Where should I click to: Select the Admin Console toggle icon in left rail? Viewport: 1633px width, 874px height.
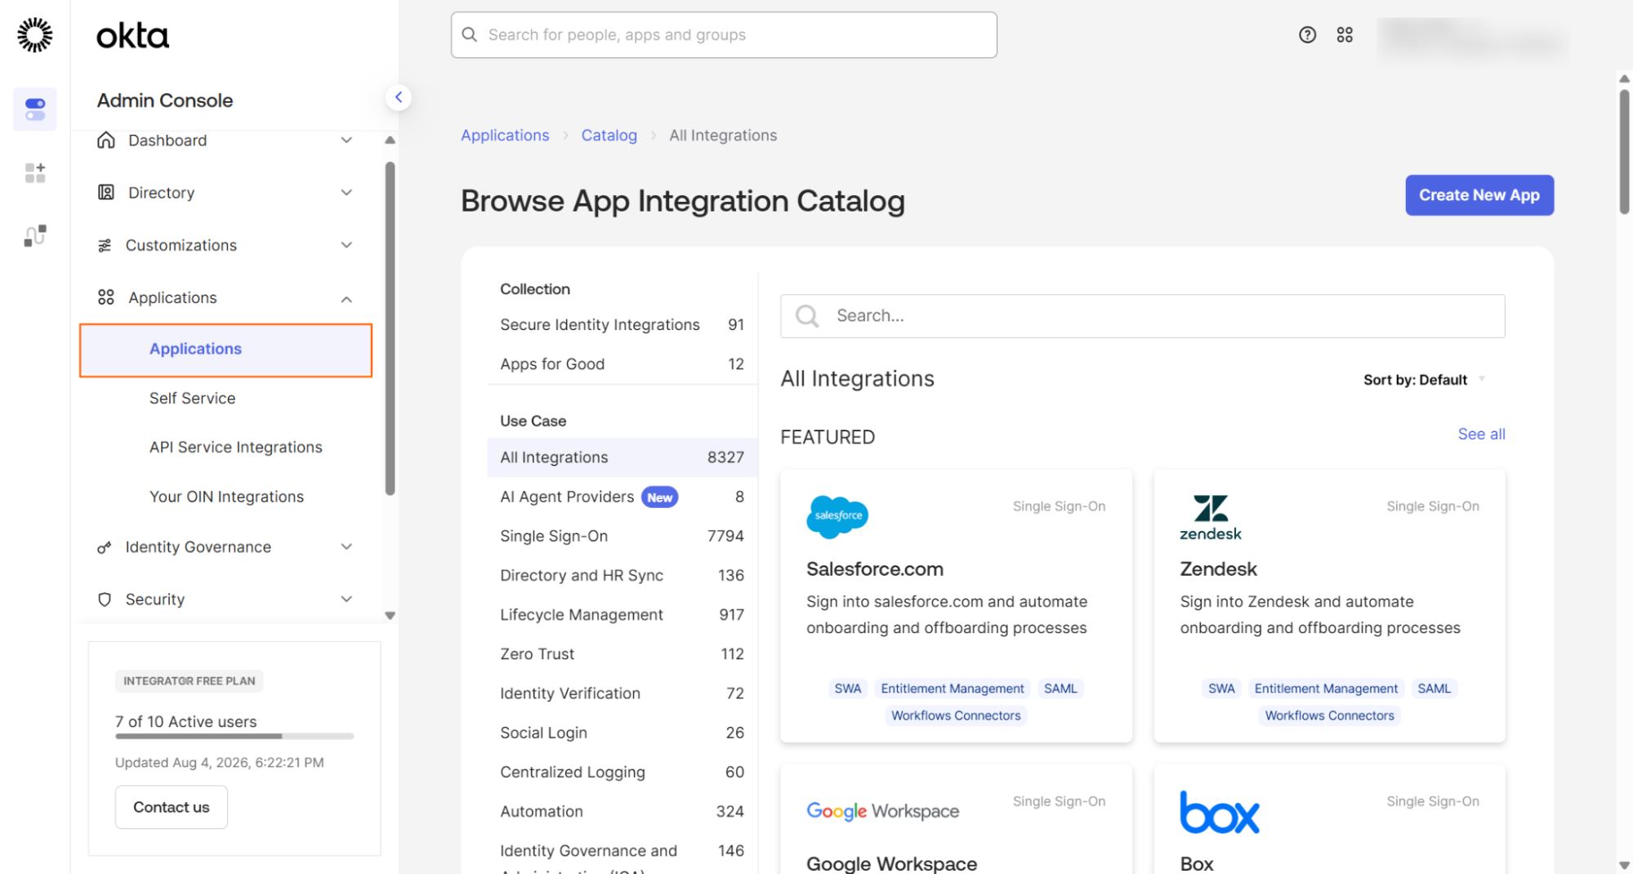[x=35, y=109]
